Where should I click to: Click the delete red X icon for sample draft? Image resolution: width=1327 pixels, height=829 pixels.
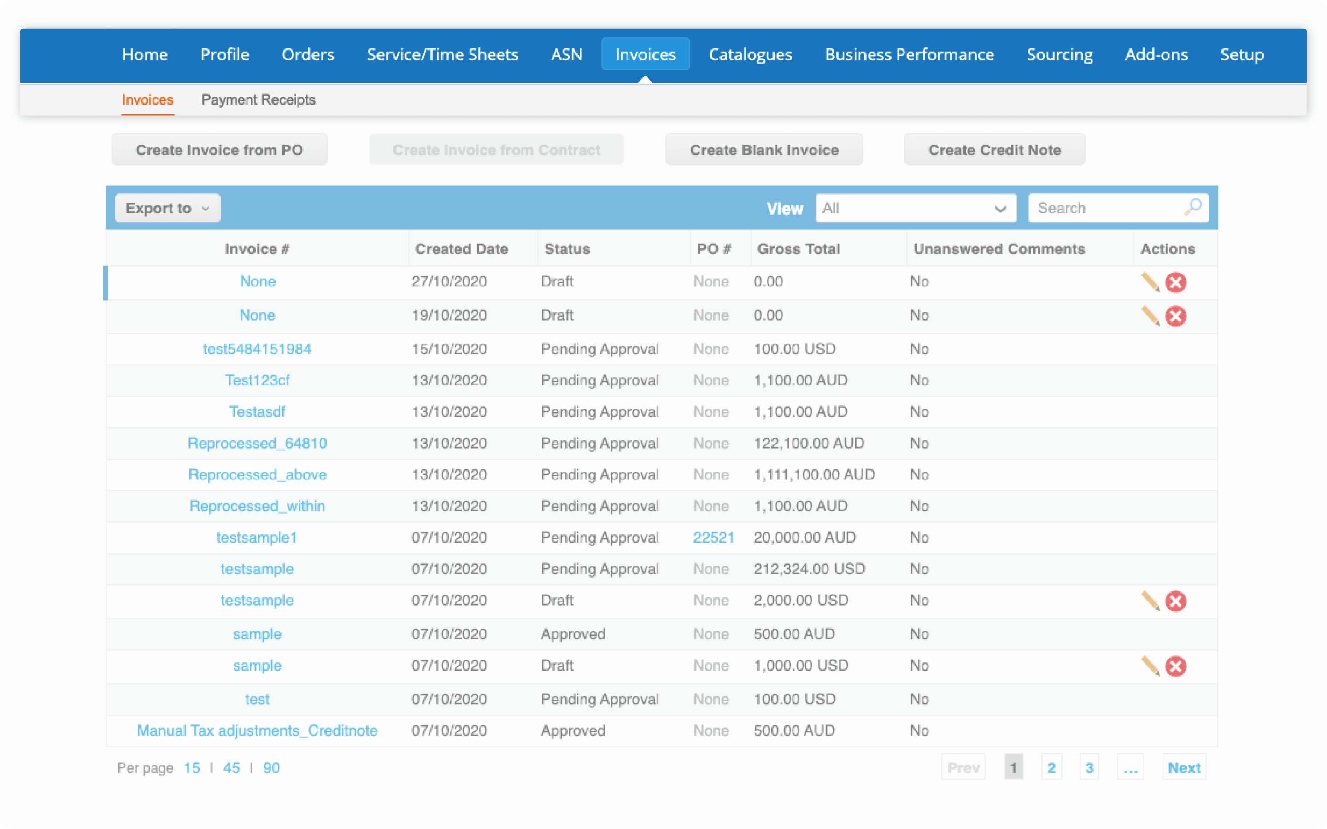1176,666
